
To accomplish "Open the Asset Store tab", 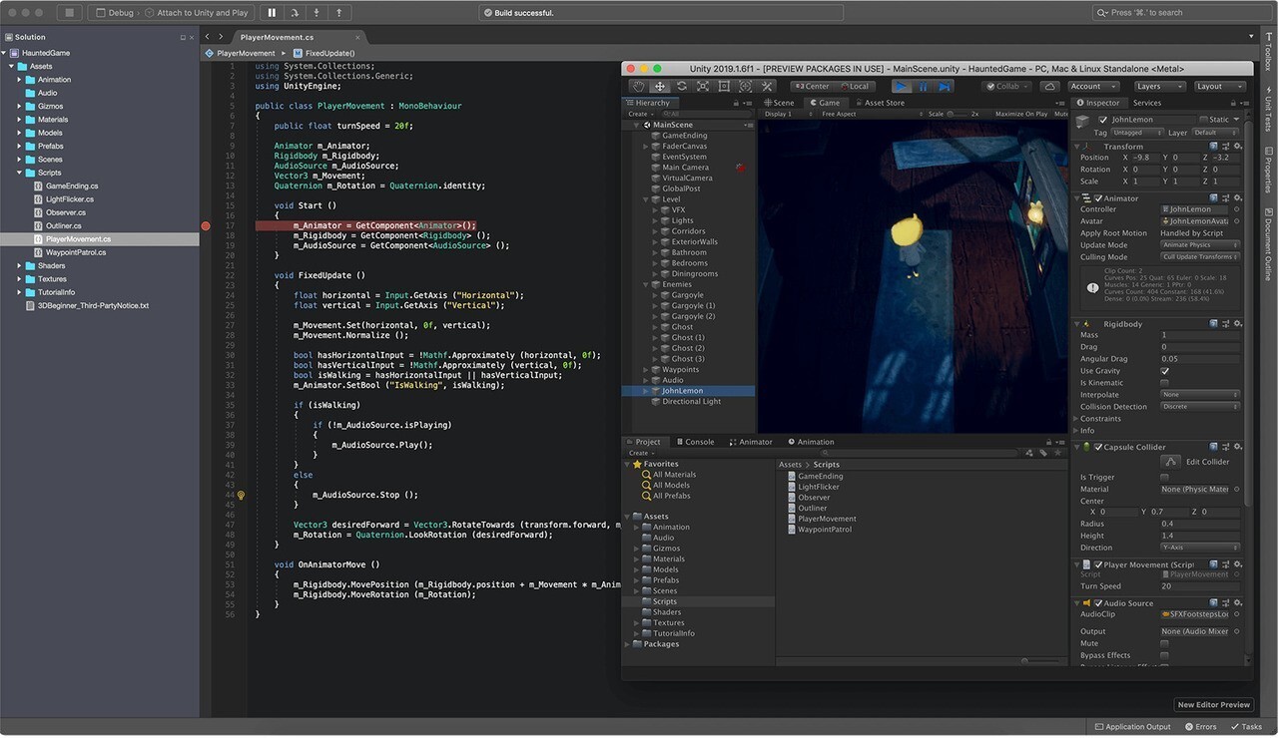I will (x=880, y=103).
